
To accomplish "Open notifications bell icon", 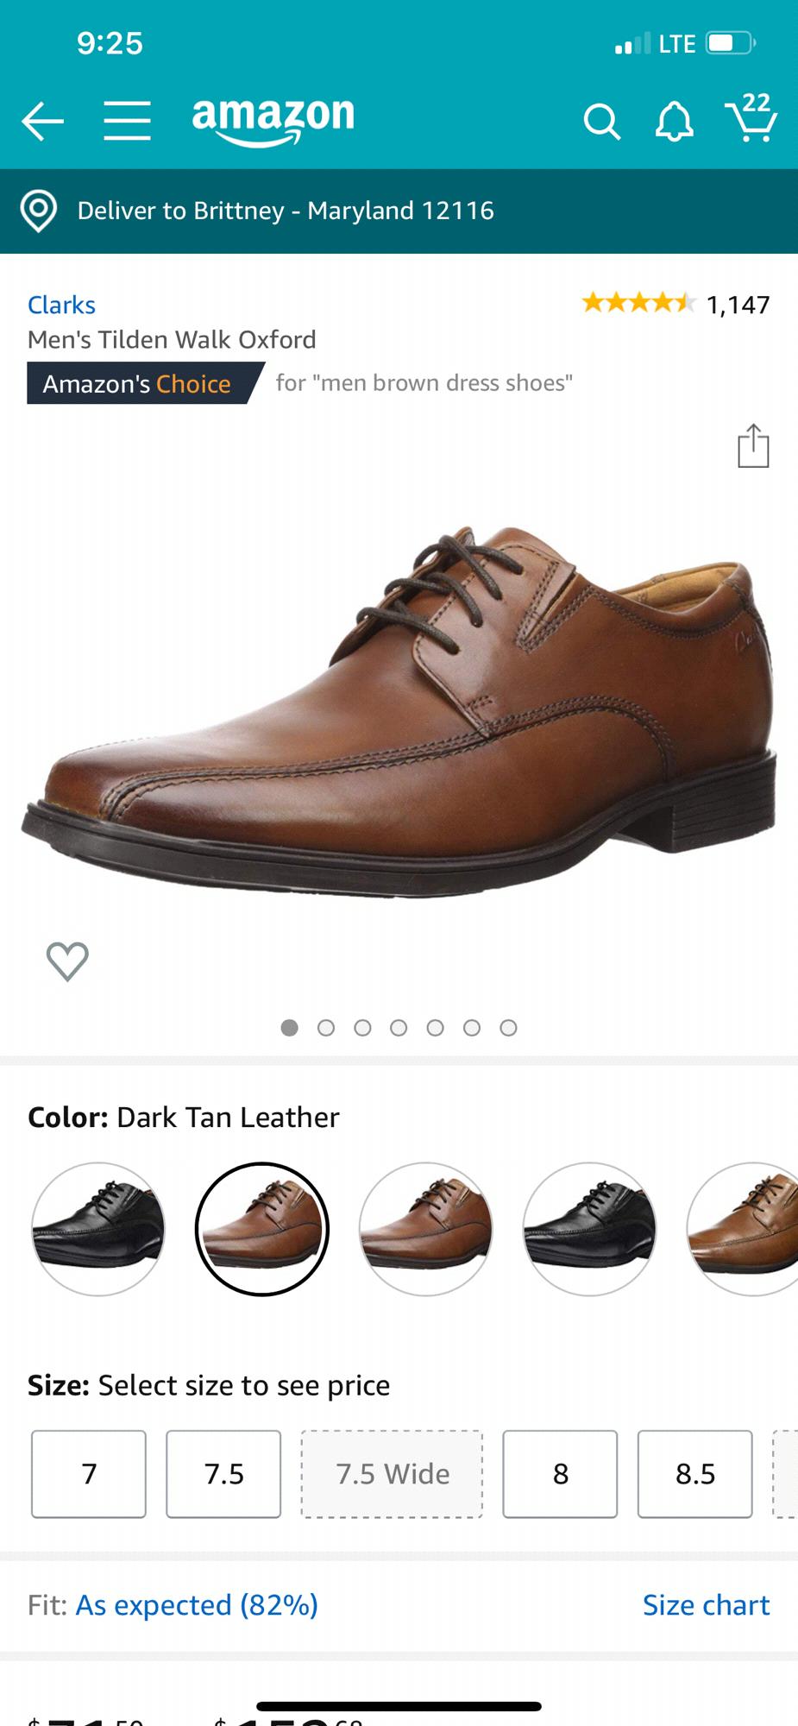I will 675,122.
